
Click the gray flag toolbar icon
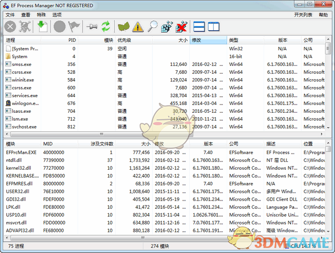(x=74, y=27)
